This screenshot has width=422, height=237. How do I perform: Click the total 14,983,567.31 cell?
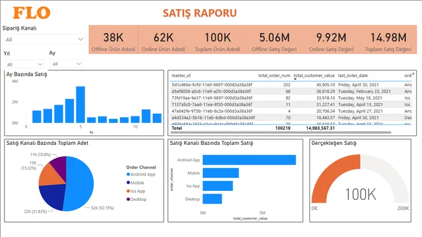tap(320, 128)
